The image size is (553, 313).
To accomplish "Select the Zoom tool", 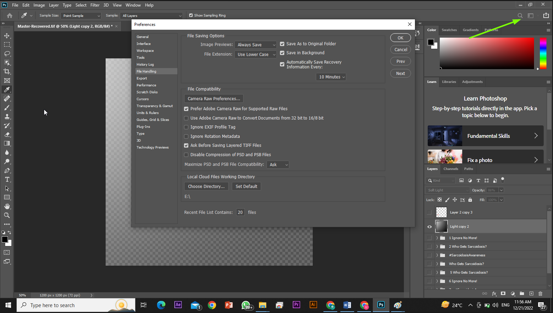I will (7, 215).
